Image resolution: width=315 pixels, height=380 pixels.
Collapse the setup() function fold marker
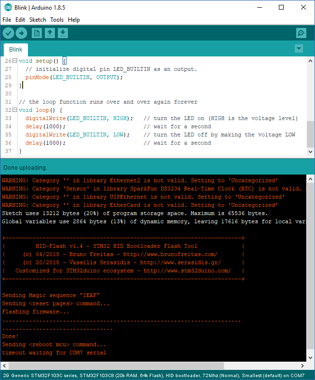tap(14, 61)
